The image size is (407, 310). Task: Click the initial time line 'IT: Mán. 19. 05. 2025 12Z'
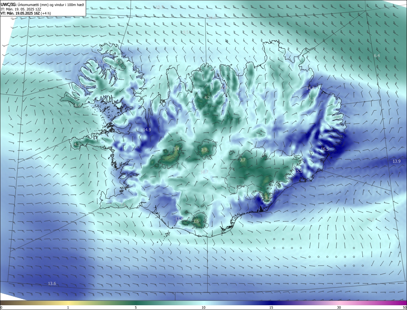point(21,9)
